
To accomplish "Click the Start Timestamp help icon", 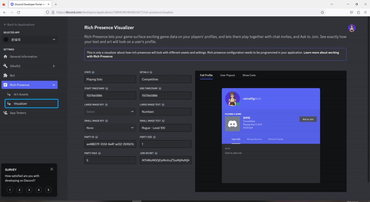I will click(x=107, y=89).
